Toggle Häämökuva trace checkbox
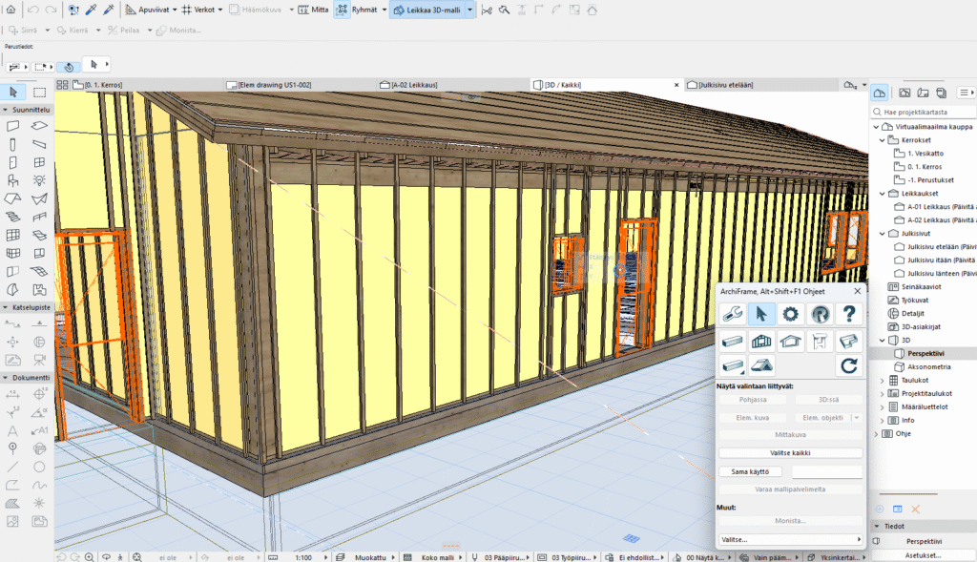 click(235, 10)
